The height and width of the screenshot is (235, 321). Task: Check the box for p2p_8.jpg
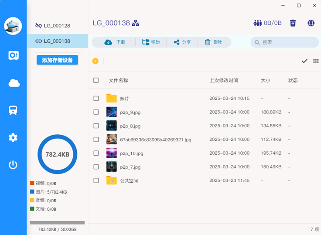pyautogui.click(x=96, y=126)
